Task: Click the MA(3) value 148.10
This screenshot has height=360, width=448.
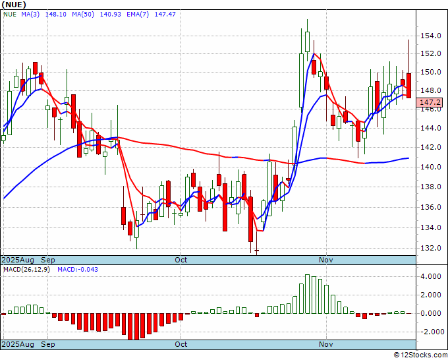Action: click(x=56, y=15)
